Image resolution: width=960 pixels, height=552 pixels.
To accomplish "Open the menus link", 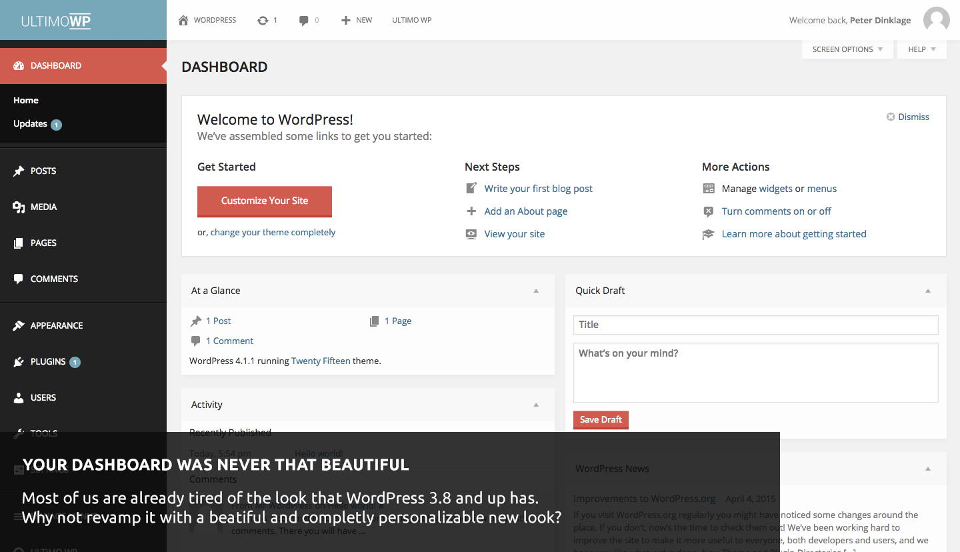I will click(x=822, y=189).
